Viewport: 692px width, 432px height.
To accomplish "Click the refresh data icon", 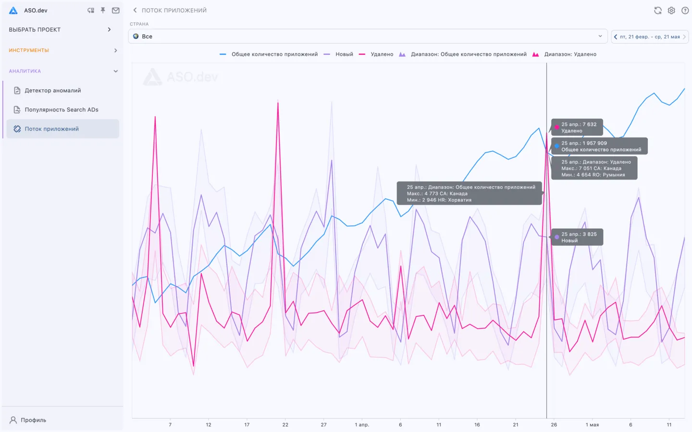I will pos(657,11).
